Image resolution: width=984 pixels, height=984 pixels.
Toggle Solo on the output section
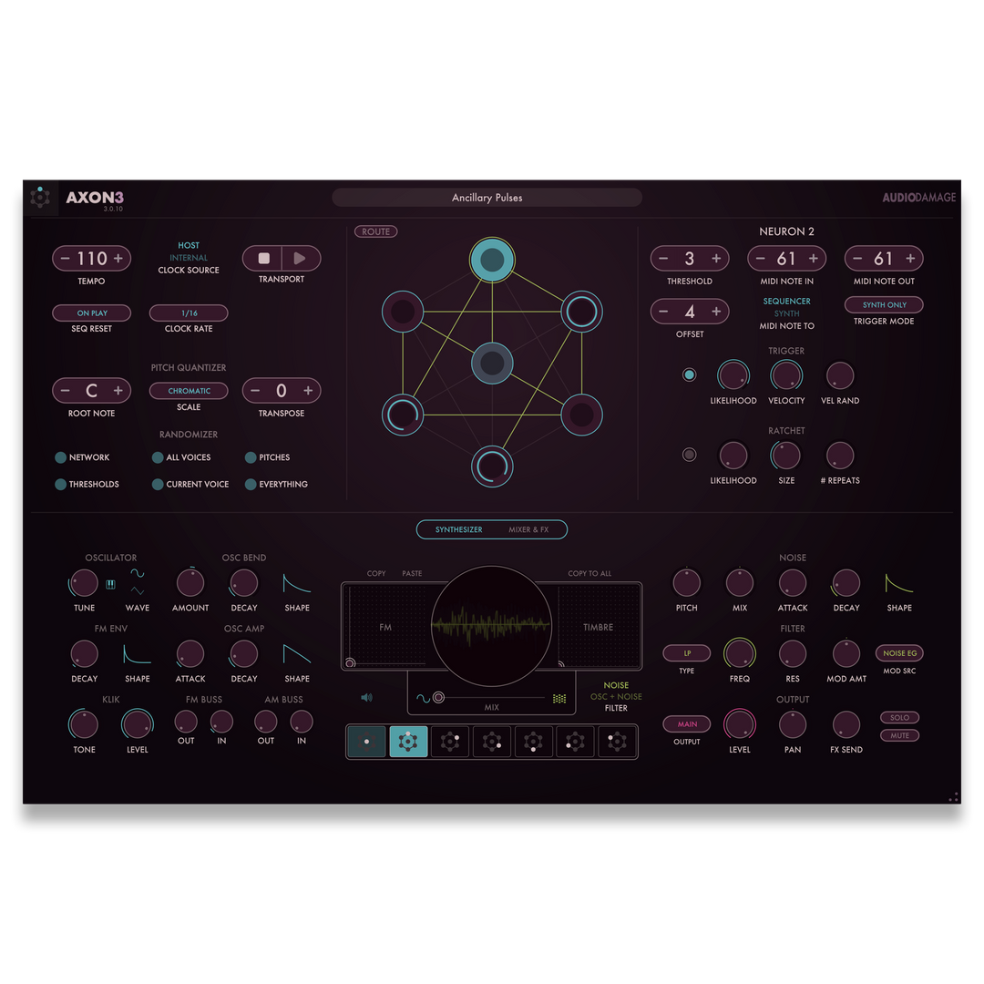(899, 717)
